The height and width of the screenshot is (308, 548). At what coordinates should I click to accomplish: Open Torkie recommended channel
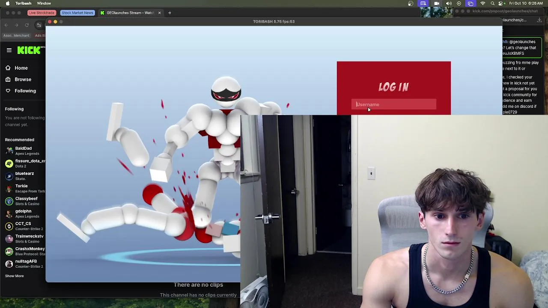click(x=25, y=188)
